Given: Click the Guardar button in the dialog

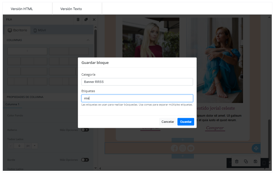Looking at the screenshot, I should click(186, 122).
